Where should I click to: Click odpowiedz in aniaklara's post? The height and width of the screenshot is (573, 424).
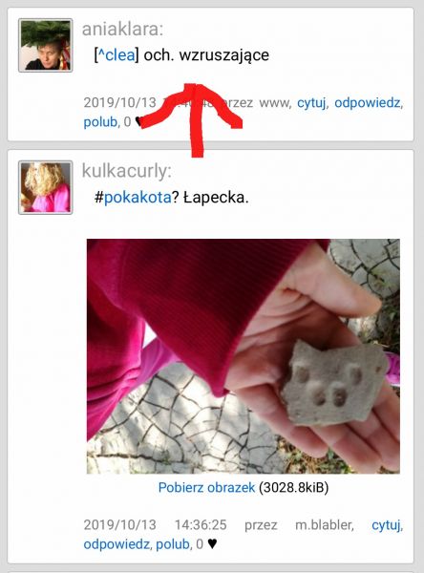tap(368, 103)
